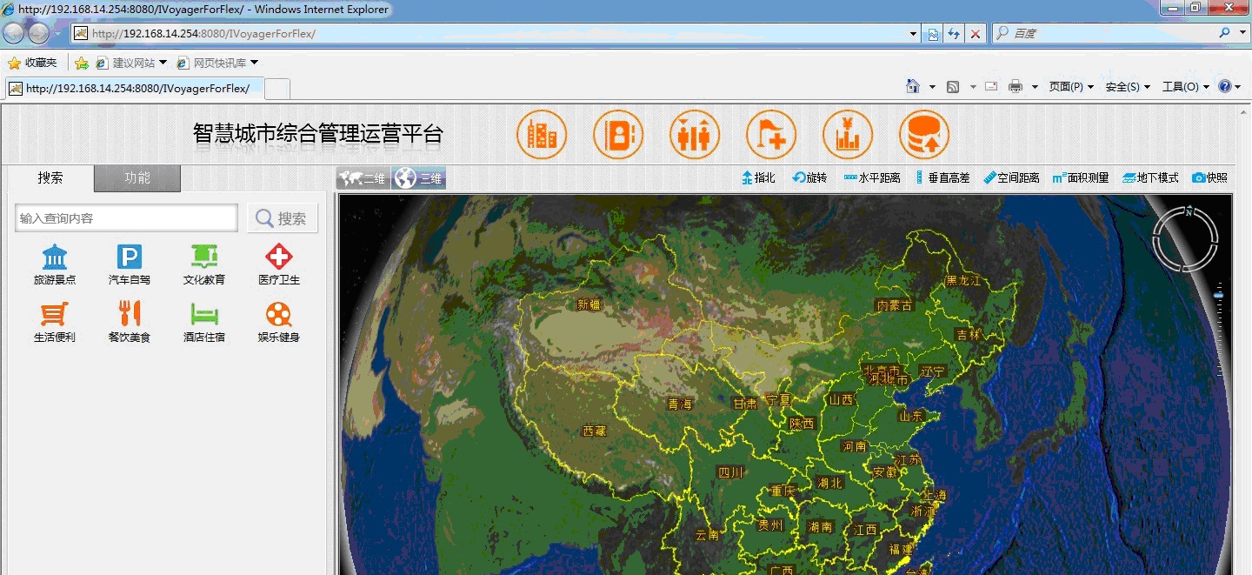Click the 黑龙江 label on the map
Image resolution: width=1252 pixels, height=575 pixels.
[963, 280]
